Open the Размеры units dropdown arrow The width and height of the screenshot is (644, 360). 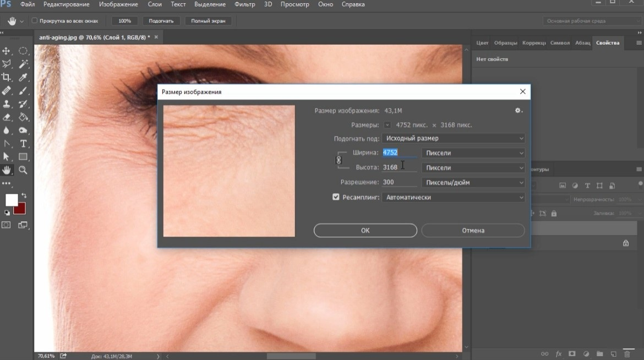388,125
